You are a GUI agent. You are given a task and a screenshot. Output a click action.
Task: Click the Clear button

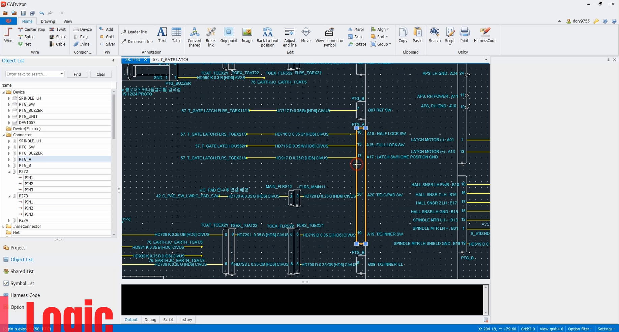(101, 74)
